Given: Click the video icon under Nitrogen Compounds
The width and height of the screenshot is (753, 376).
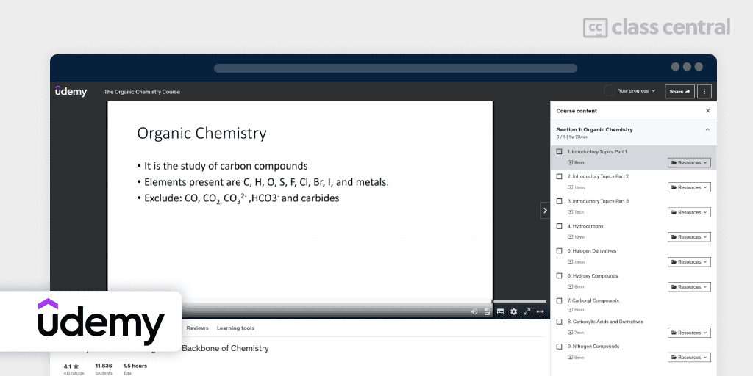Looking at the screenshot, I should (571, 358).
